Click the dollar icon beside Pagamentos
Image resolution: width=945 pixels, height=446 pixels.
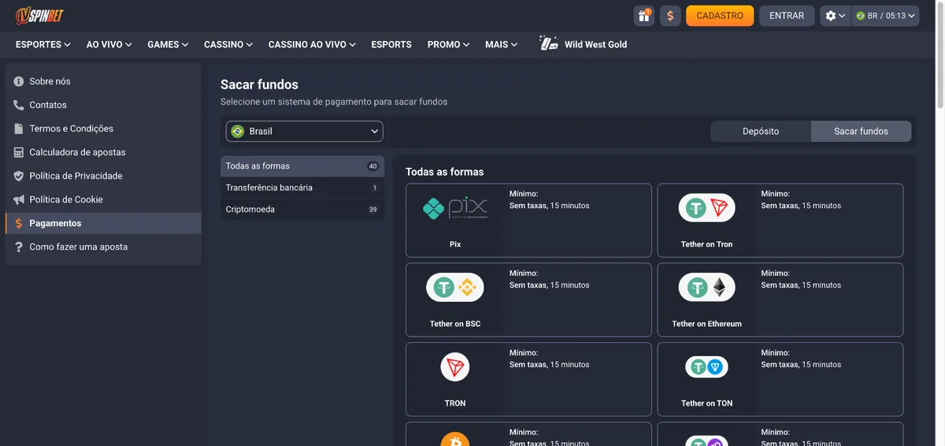click(x=19, y=223)
